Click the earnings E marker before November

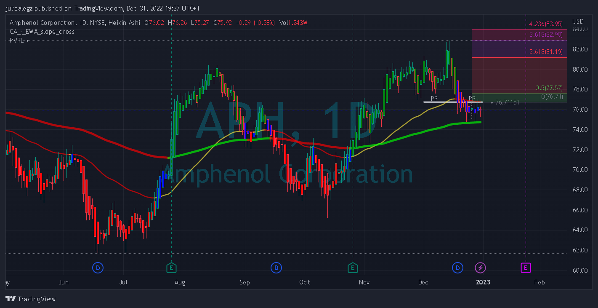(353, 268)
